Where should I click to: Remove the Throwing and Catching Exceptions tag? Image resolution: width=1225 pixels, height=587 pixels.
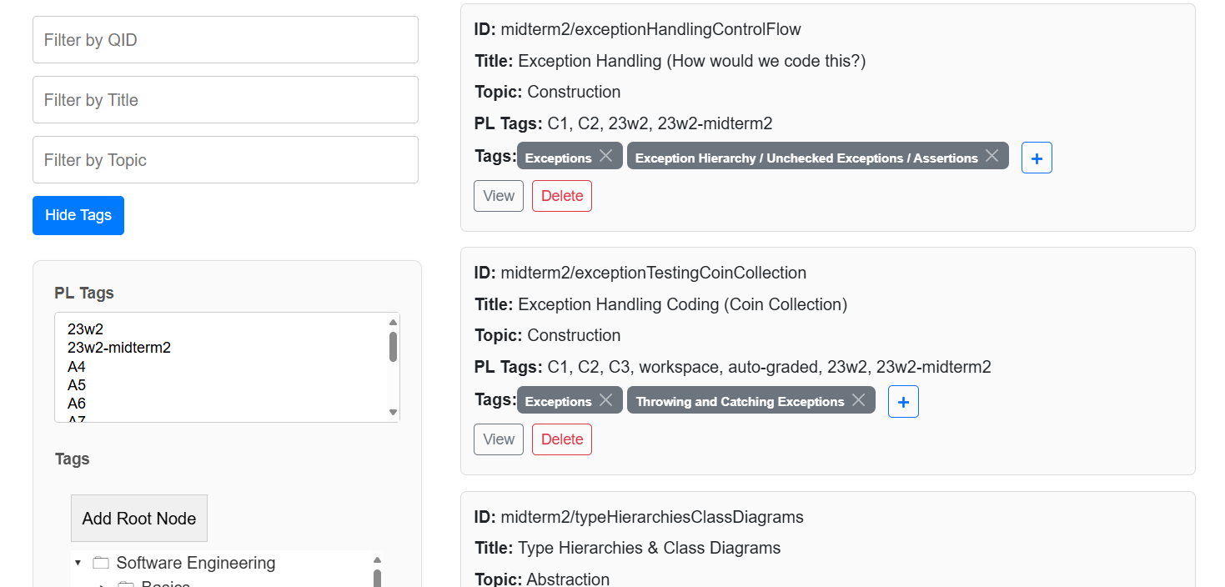[x=858, y=400]
